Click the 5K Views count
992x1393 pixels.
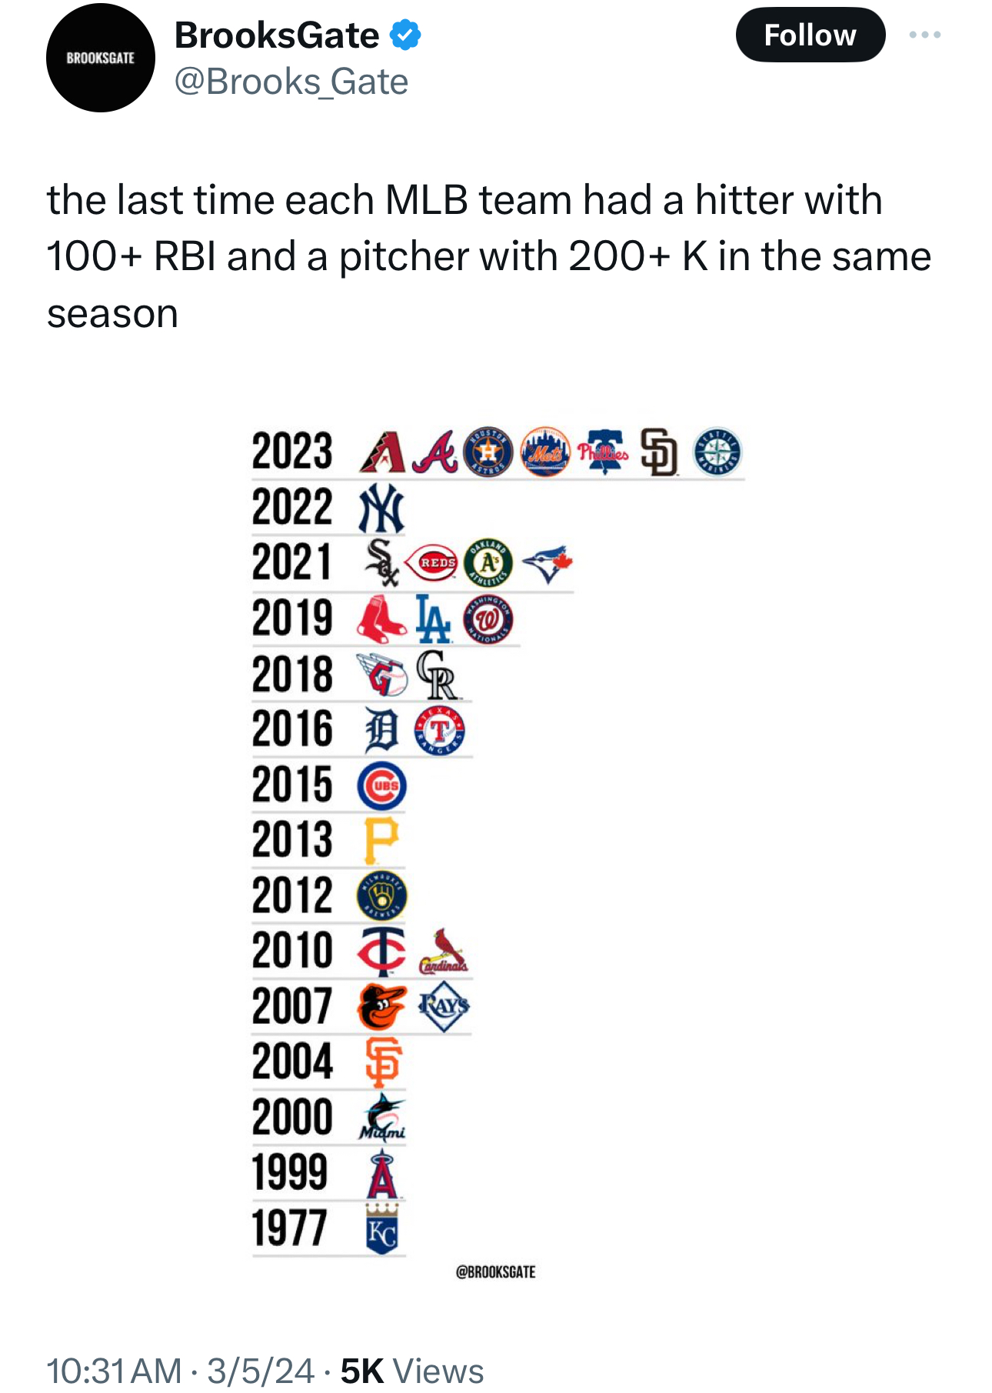411,1371
